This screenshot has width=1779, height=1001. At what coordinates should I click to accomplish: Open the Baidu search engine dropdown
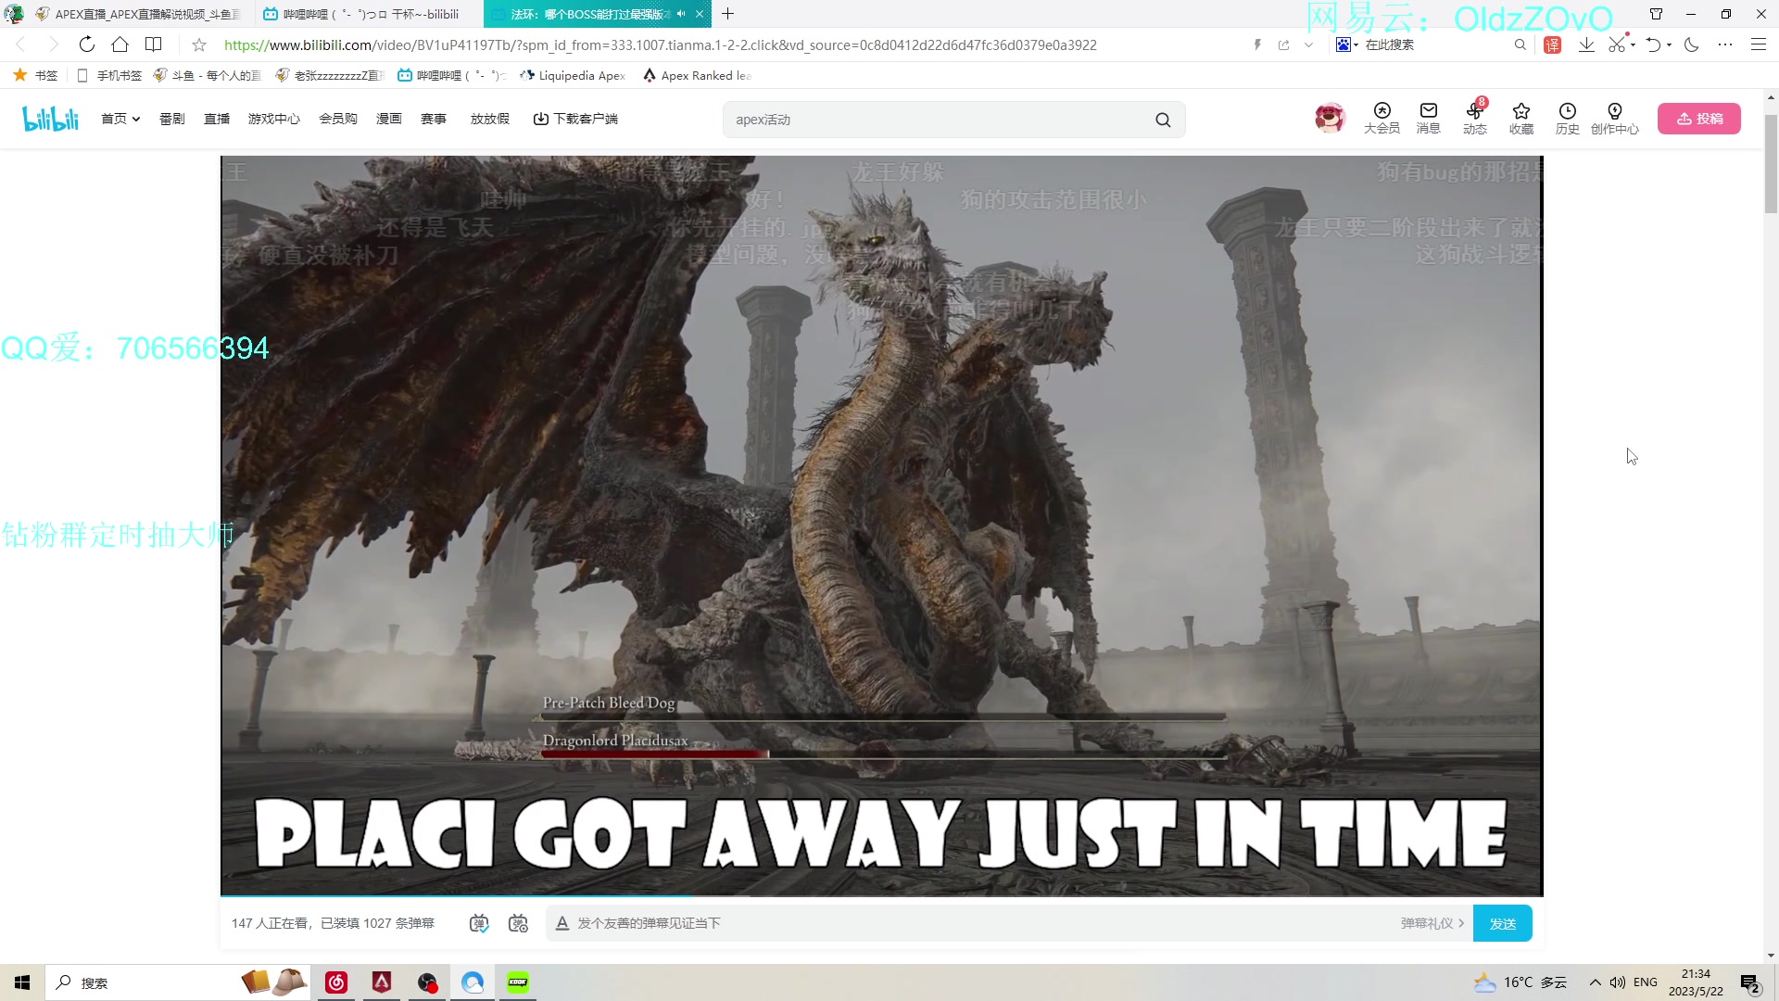pyautogui.click(x=1347, y=44)
